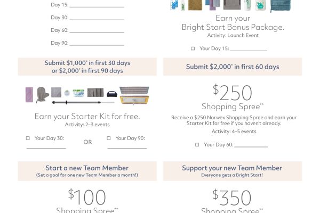Check the 'Your Day 30' checkbox
Screen dimensions: 320x213
28,138
